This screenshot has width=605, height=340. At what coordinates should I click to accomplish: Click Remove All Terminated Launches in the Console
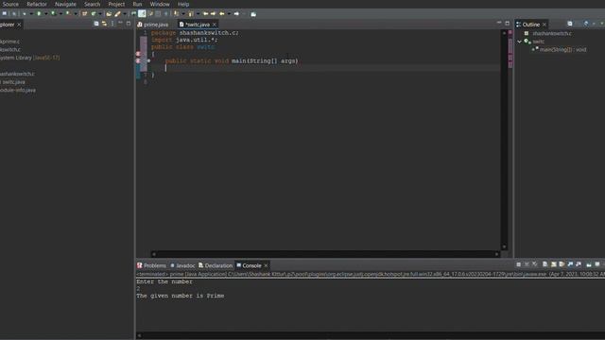point(534,264)
